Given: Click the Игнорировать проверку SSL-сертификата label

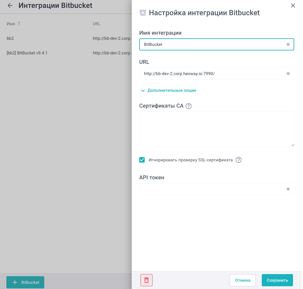Looking at the screenshot, I should (x=190, y=160).
